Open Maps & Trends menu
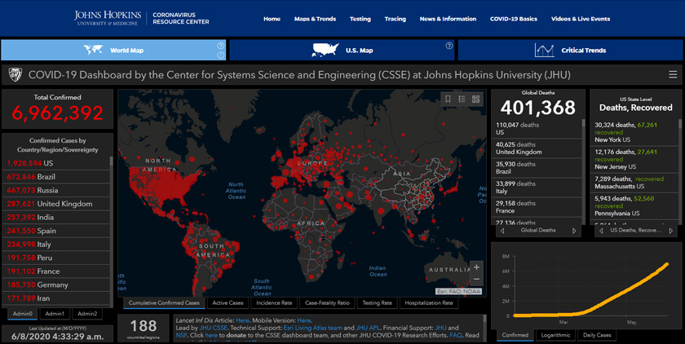The image size is (685, 344). pos(315,19)
